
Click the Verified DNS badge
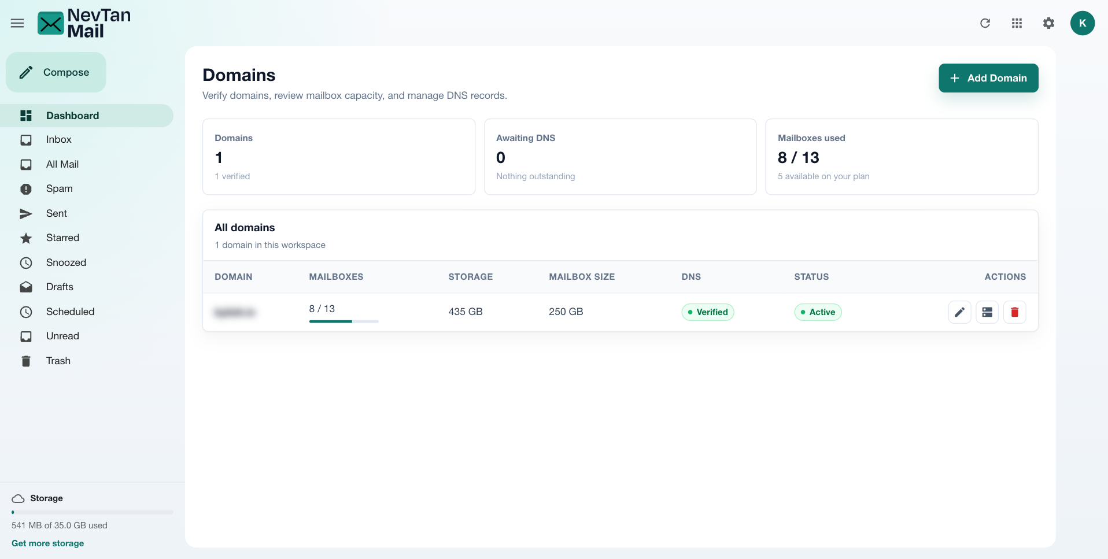pyautogui.click(x=708, y=312)
